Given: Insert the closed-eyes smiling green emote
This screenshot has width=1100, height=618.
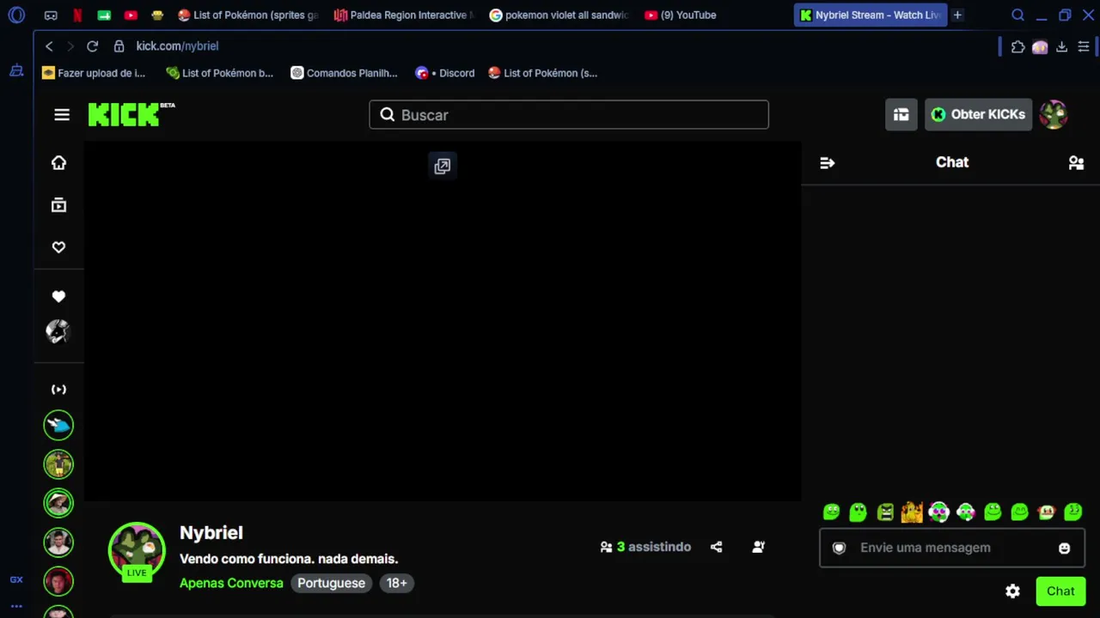Looking at the screenshot, I should pos(1019,512).
